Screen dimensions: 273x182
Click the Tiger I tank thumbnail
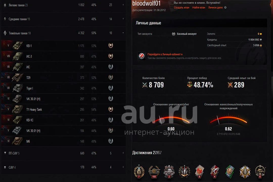click(x=18, y=88)
